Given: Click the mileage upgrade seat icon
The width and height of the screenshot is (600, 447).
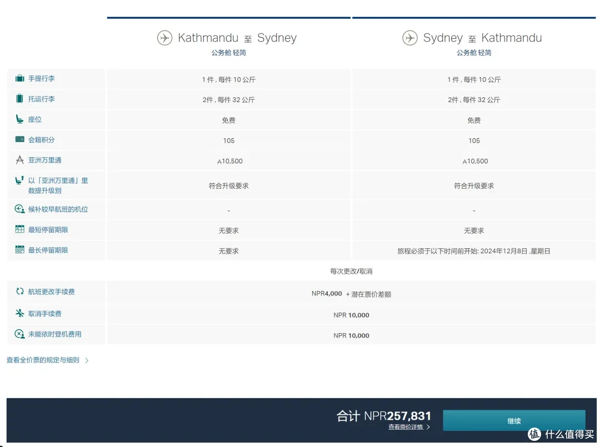Looking at the screenshot, I should (20, 180).
